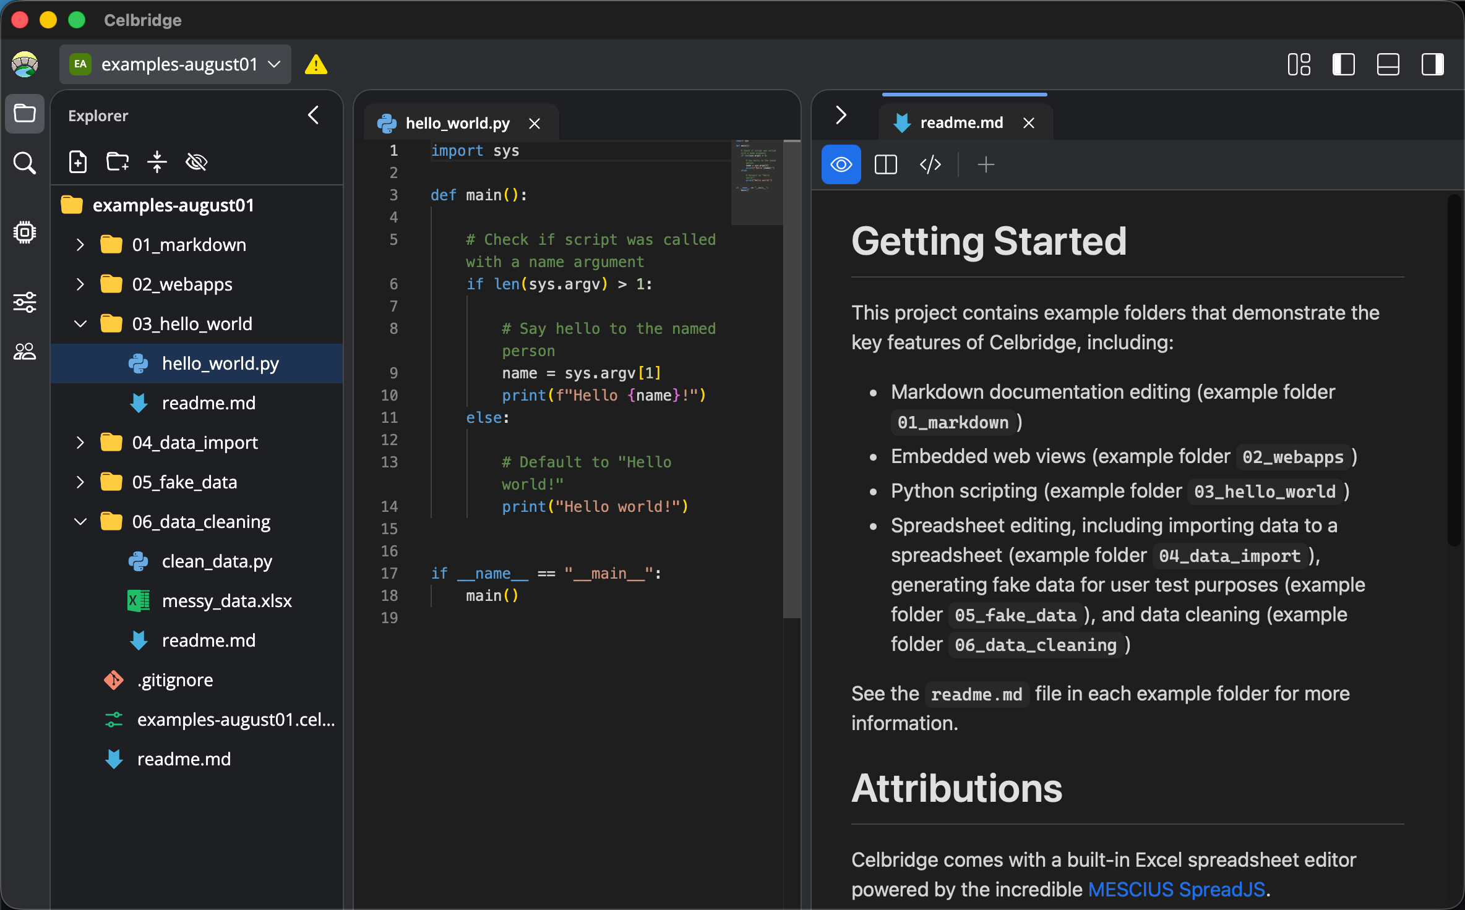
Task: Click the Celbridge logo avatar icon
Action: pyautogui.click(x=25, y=64)
